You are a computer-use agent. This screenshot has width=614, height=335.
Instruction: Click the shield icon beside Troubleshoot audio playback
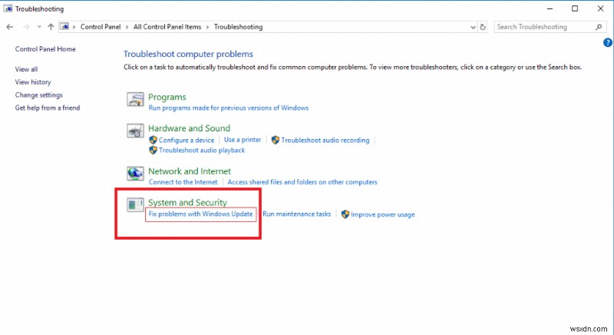pyautogui.click(x=153, y=150)
